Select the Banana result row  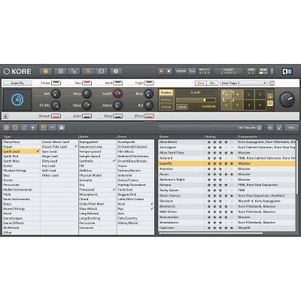pyautogui.click(x=227, y=185)
